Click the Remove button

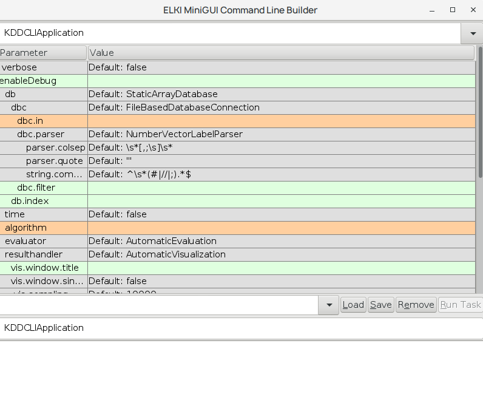416,305
